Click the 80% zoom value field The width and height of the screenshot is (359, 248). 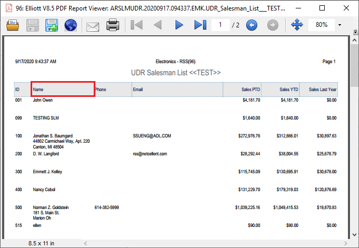pos(322,25)
